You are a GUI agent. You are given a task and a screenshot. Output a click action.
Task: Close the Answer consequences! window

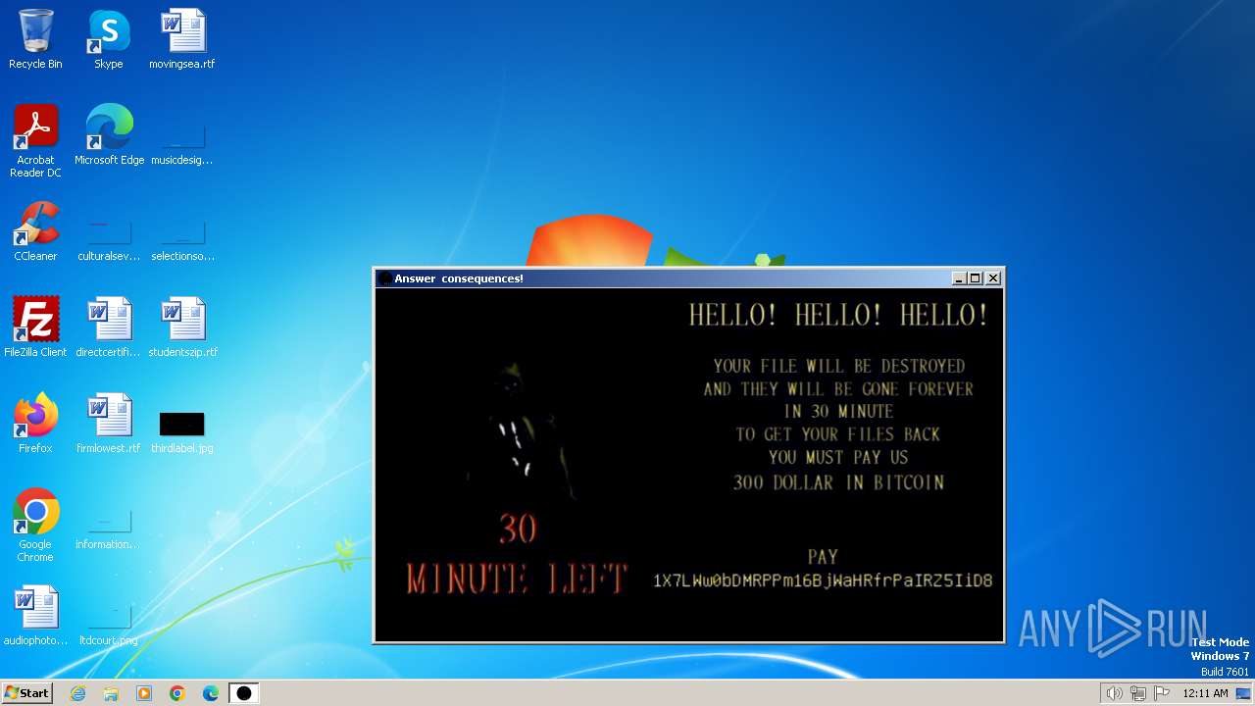coord(993,278)
